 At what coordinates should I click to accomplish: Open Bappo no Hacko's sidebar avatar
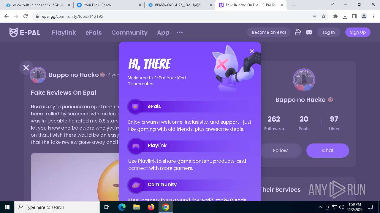tap(304, 80)
